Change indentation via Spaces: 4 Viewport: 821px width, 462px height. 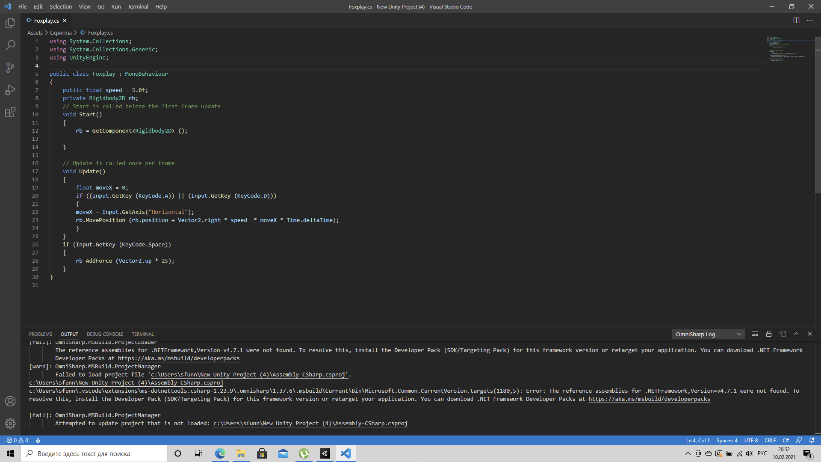click(727, 440)
